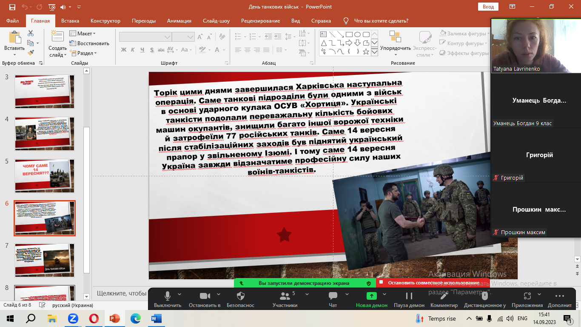The height and width of the screenshot is (327, 581).
Task: Toggle underline Ч formatting
Action: tap(142, 50)
